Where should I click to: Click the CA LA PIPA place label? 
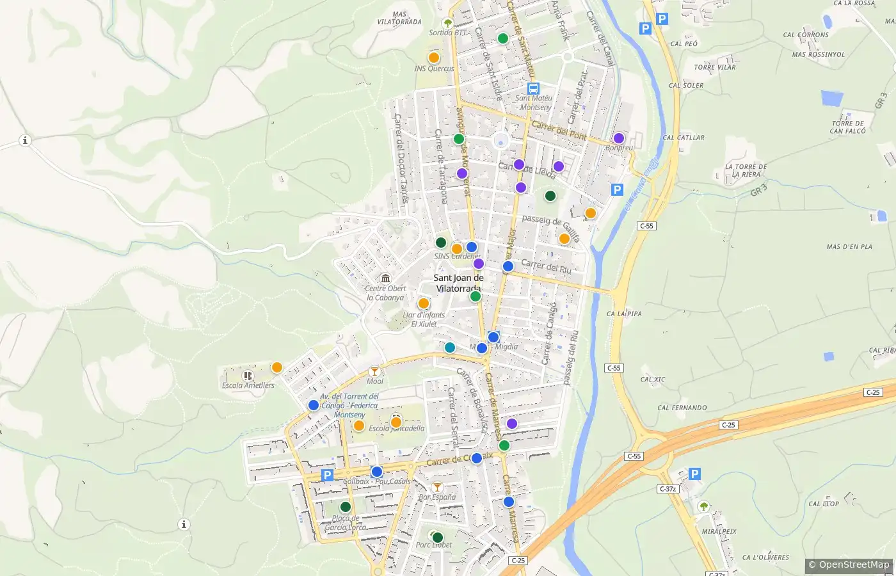pos(624,314)
